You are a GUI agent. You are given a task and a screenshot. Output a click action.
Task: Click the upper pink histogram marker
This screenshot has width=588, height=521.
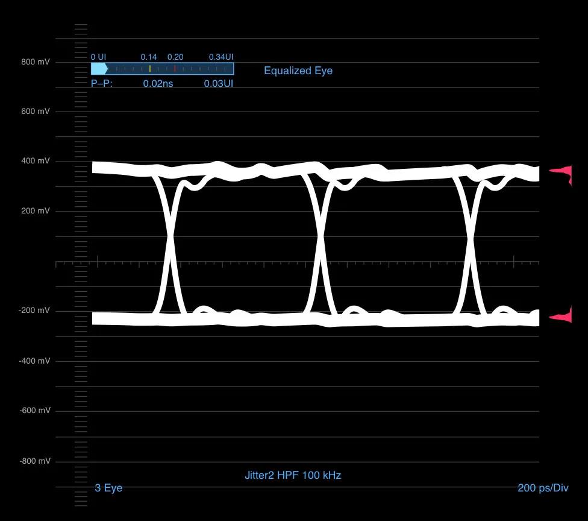point(561,174)
